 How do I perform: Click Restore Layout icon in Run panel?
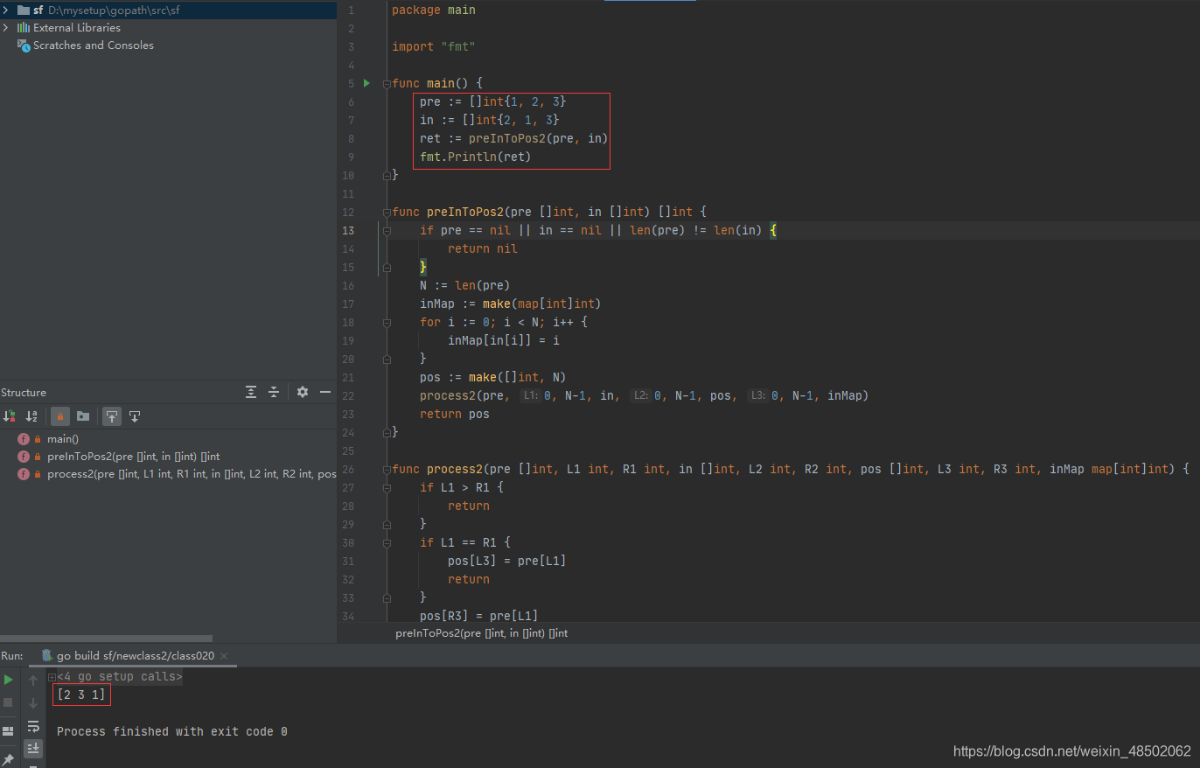tap(8, 730)
